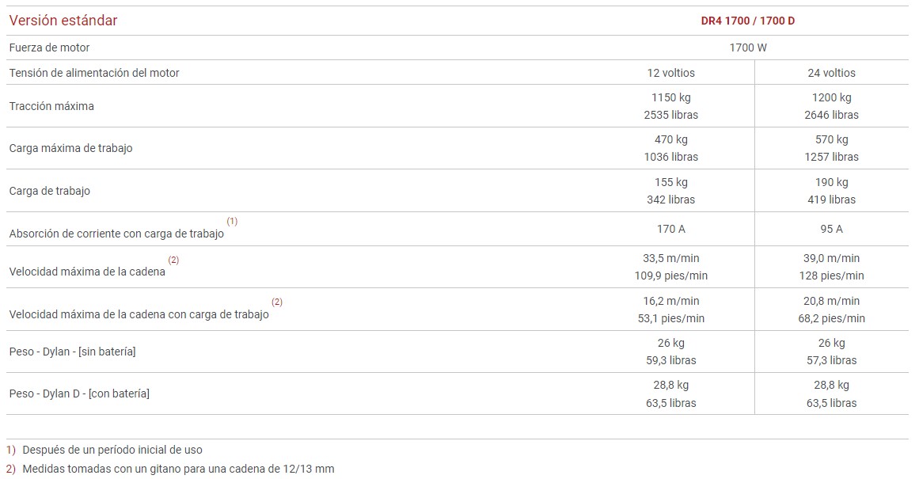Viewport: 919px width, 479px height.
Task: Click the "DR4 1700 / 1700 D" column header
Action: click(747, 21)
